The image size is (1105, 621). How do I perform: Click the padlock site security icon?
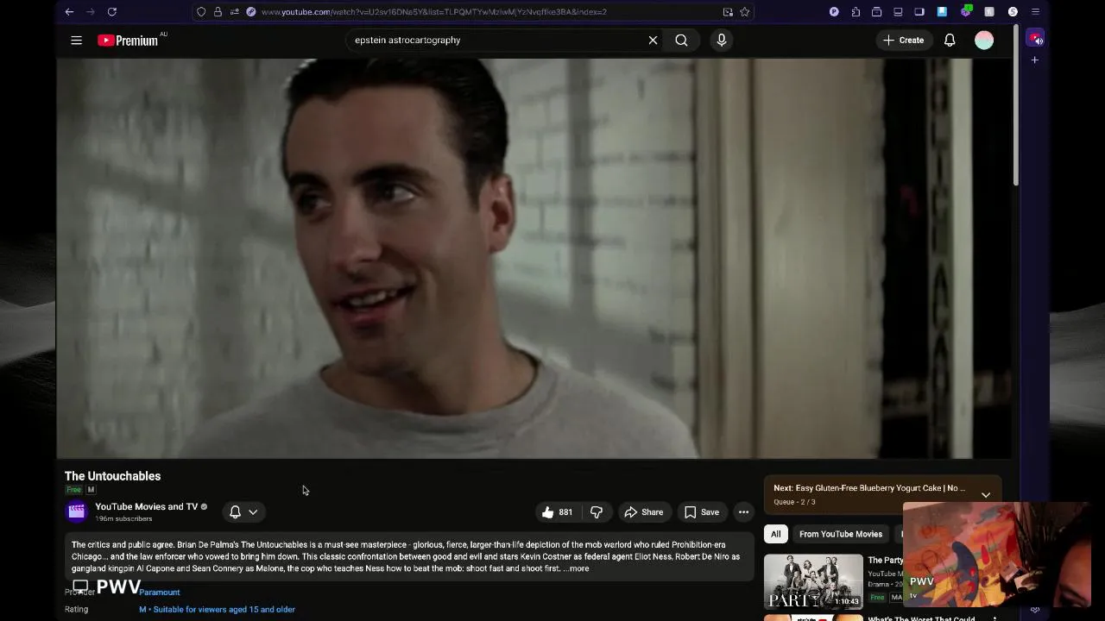218,12
